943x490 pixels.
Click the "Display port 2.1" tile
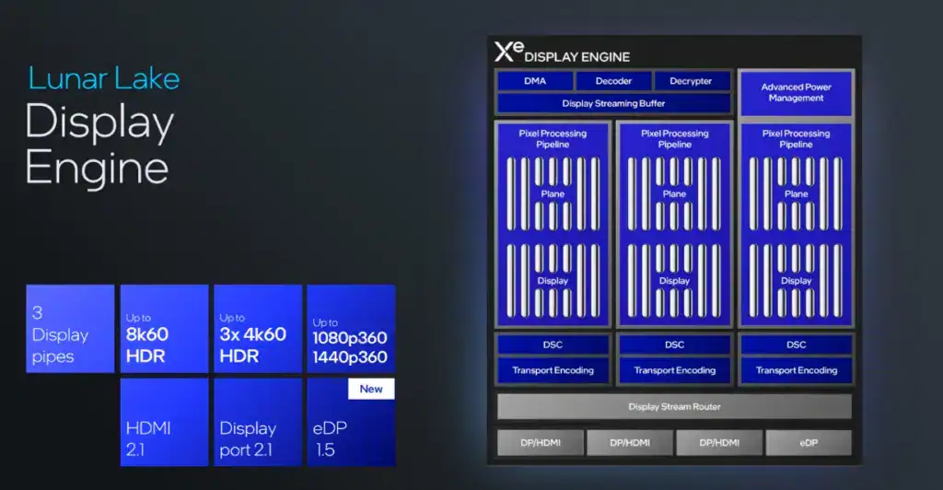(x=258, y=422)
